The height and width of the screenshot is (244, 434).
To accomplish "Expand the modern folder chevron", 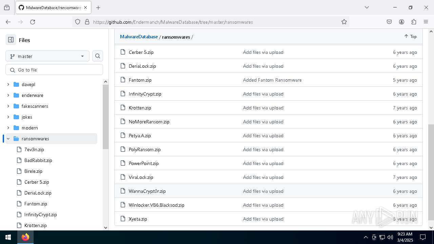I will coord(8,128).
